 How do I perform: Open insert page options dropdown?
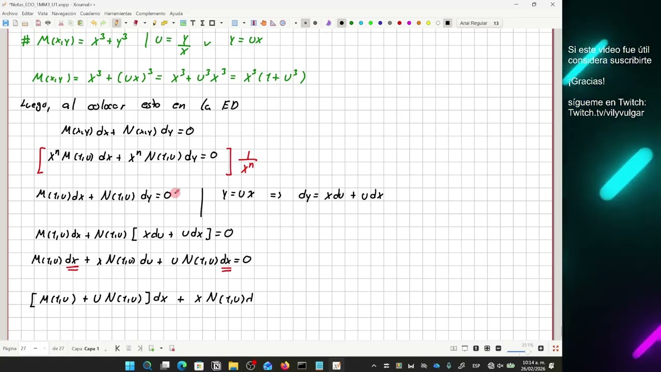(x=161, y=348)
